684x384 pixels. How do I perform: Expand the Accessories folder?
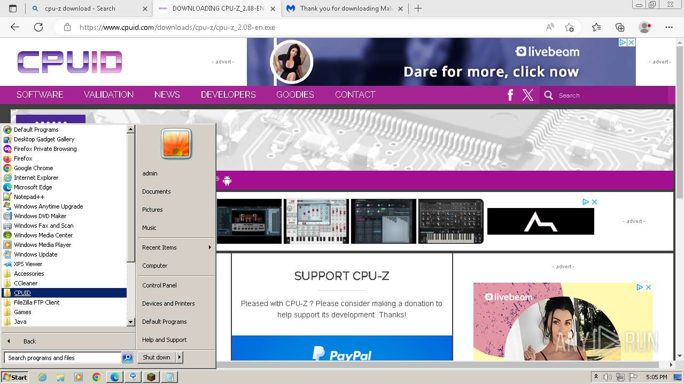29,274
